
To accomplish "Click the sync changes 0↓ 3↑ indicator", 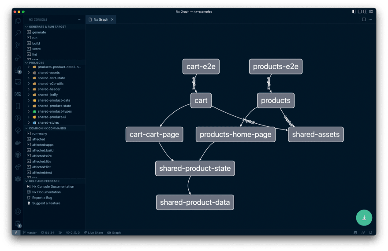I will (x=48, y=233).
